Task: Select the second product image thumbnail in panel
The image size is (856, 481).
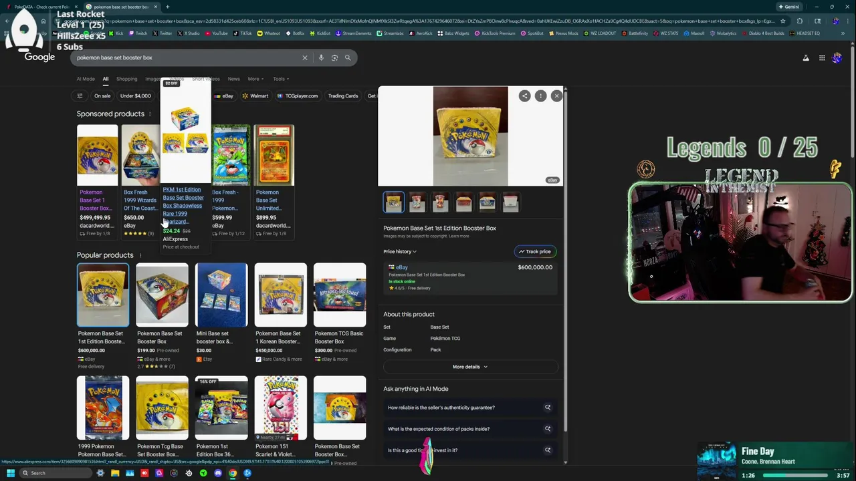Action: point(417,202)
